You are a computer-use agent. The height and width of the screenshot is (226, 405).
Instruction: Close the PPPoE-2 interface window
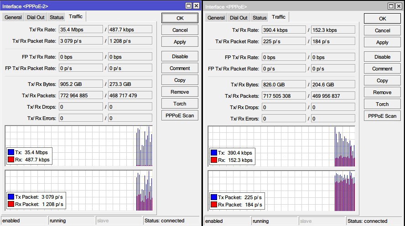coord(196,6)
